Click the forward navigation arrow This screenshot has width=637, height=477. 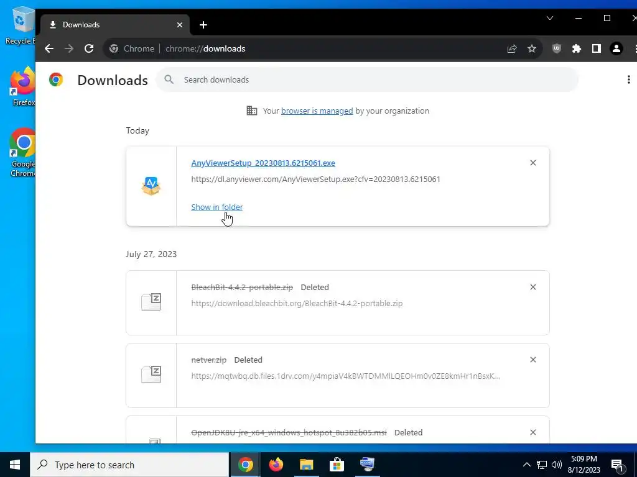[x=69, y=48]
